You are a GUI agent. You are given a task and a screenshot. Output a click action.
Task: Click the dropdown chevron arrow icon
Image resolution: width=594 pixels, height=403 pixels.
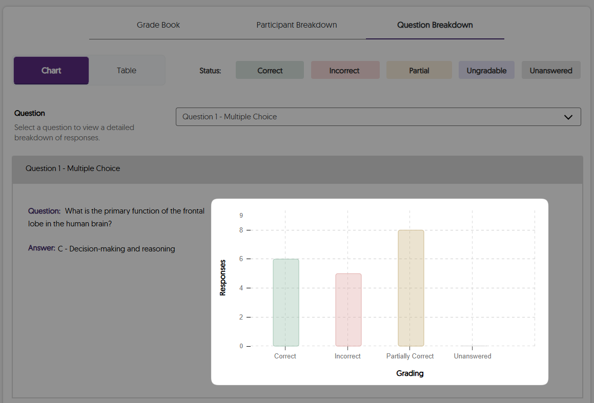click(x=568, y=117)
